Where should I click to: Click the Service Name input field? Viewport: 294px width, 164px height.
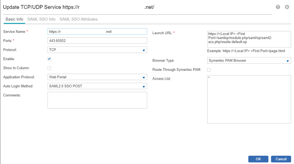tap(97, 32)
